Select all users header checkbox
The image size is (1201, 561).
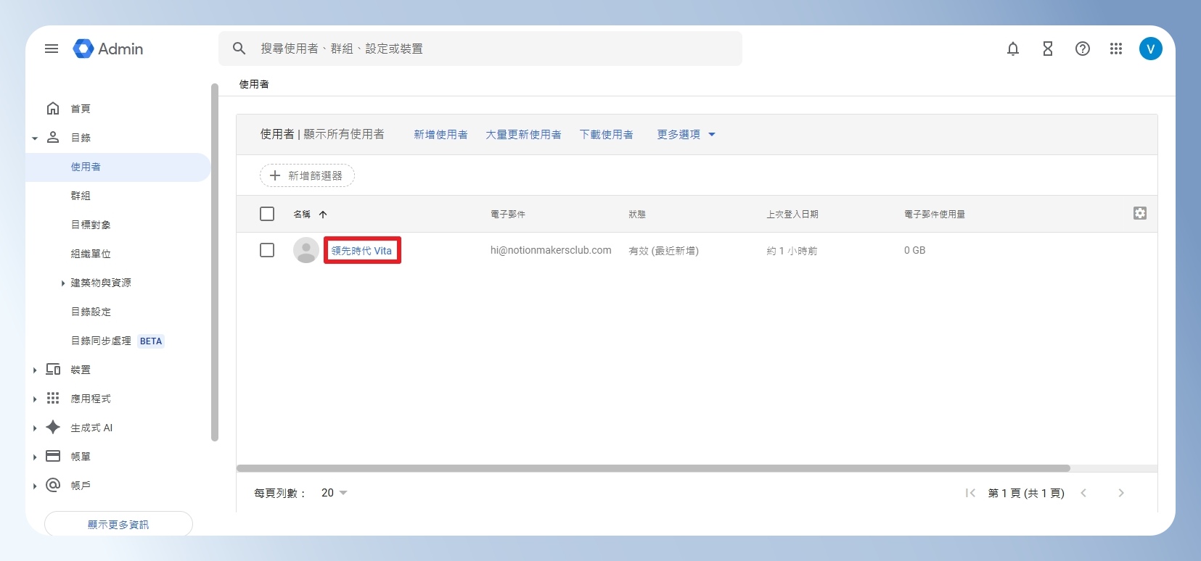[267, 214]
